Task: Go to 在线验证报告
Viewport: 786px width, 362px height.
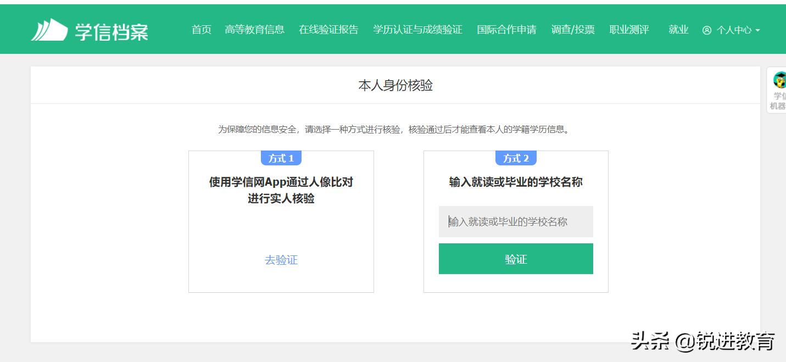Action: pos(328,30)
